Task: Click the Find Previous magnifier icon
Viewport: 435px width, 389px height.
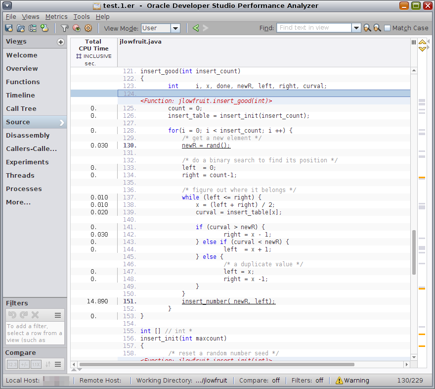Action: click(x=367, y=28)
